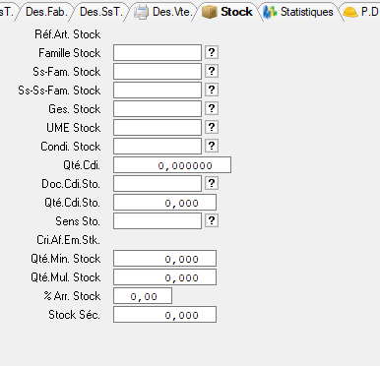The height and width of the screenshot is (366, 380).
Task: Open the Des.SsT. tab
Action: click(101, 12)
